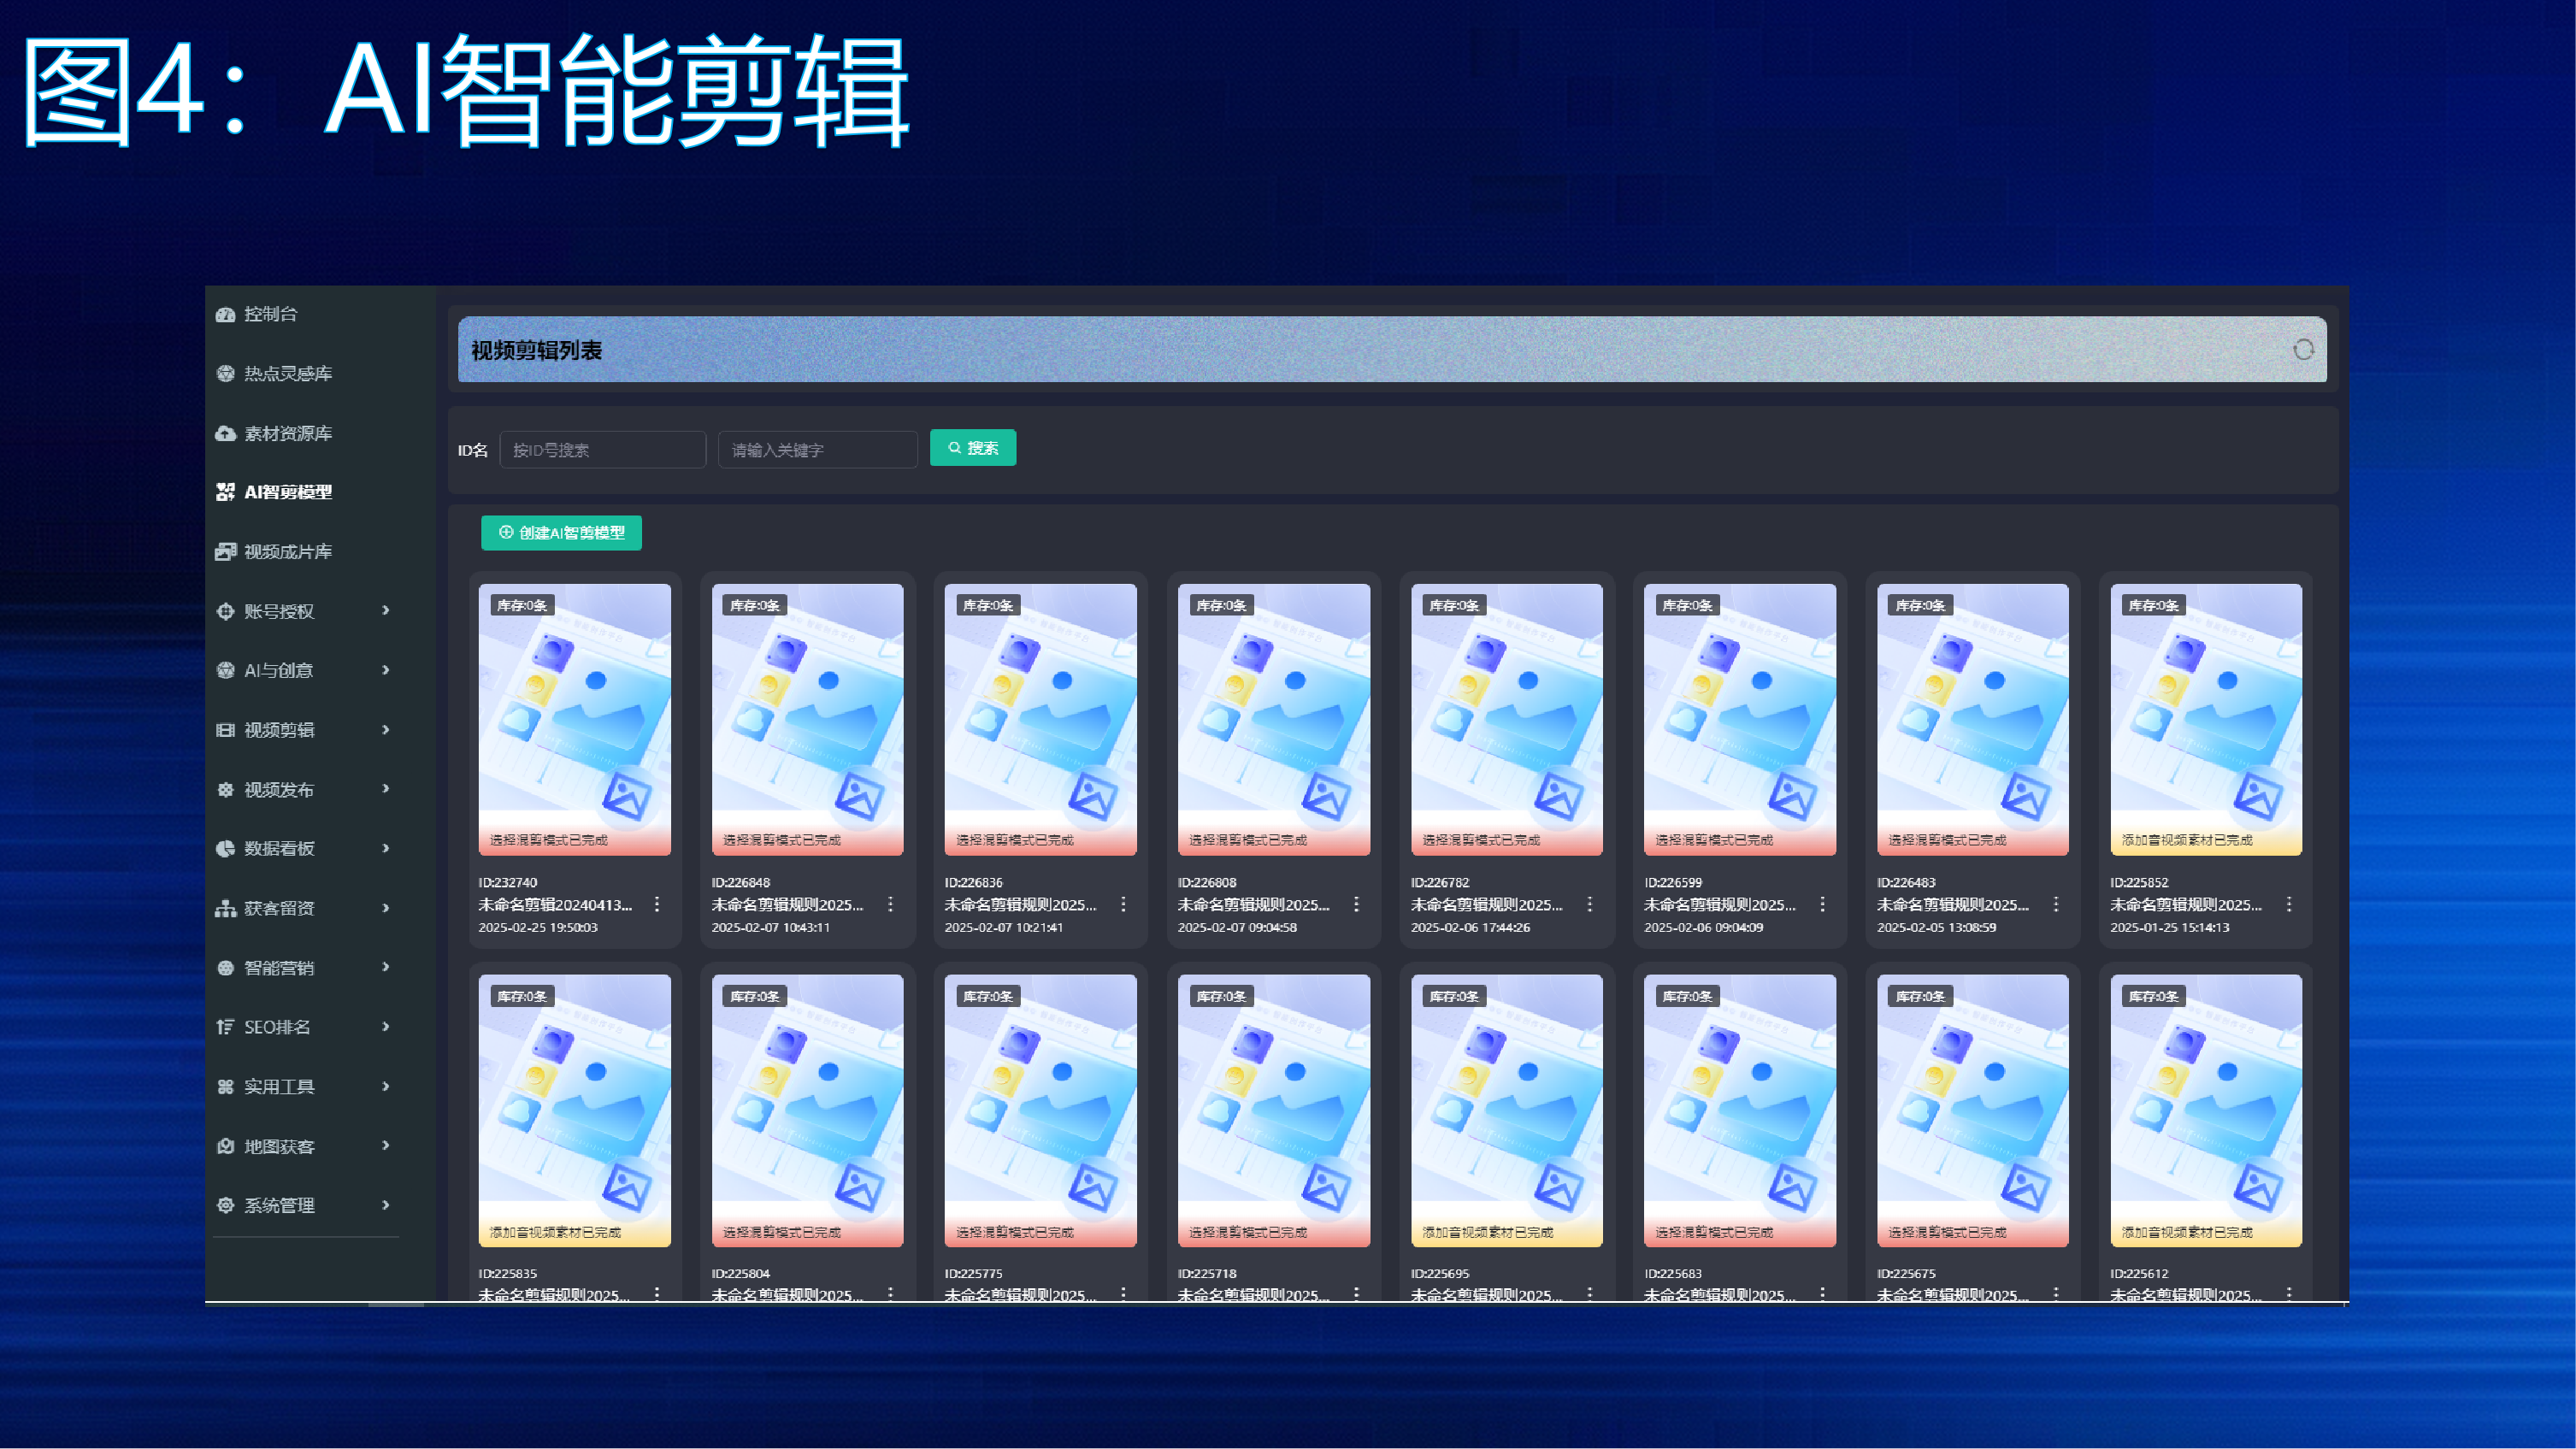Expand the 获客留资 submenu chevron
The height and width of the screenshot is (1449, 2576).
pos(386,908)
